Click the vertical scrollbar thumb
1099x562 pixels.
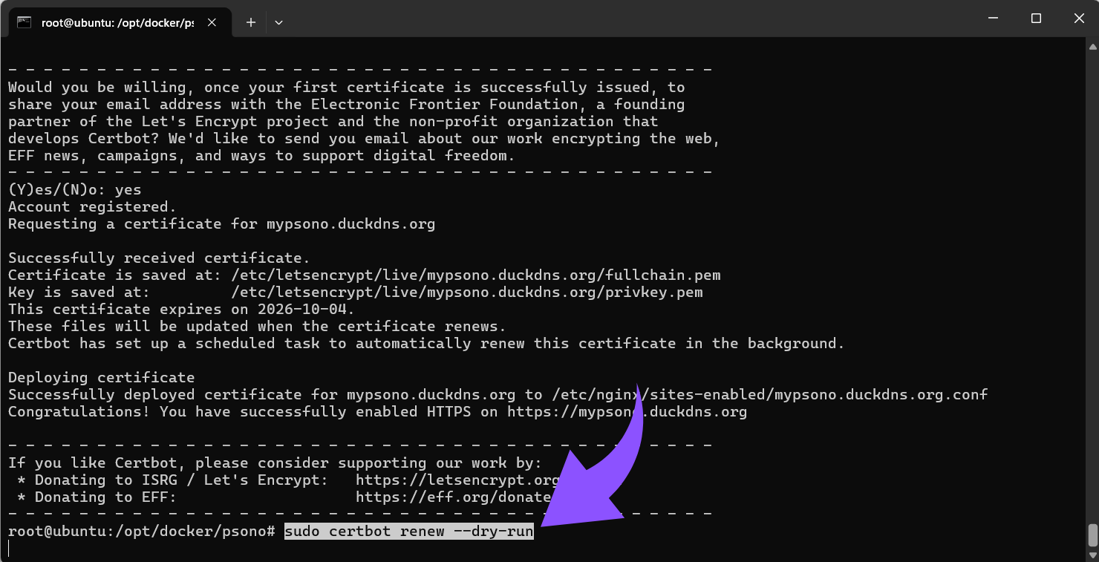coord(1092,535)
